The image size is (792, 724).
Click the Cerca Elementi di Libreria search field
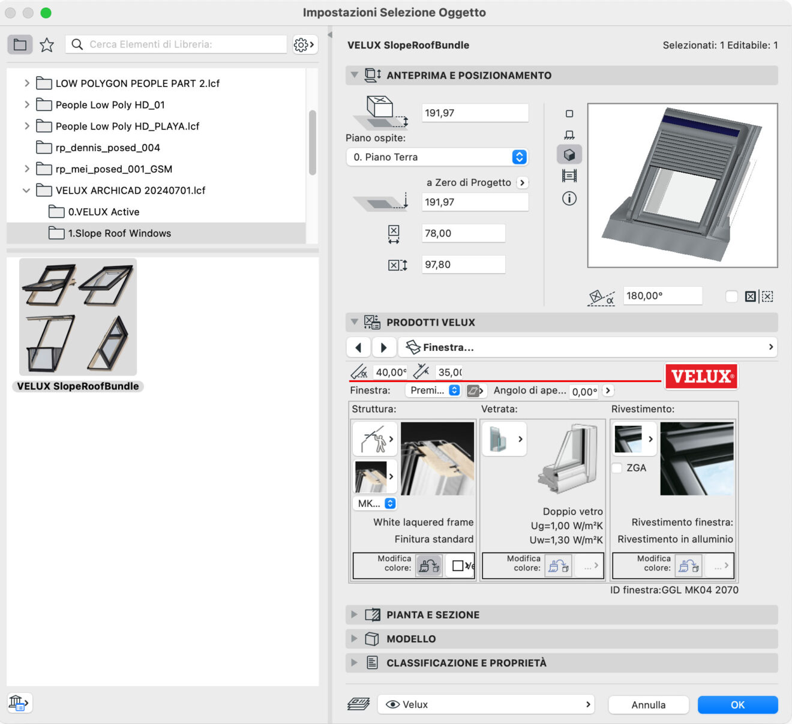click(176, 44)
